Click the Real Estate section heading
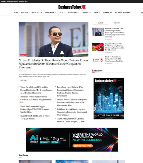The width and height of the screenshot is (143, 163). tap(23, 155)
